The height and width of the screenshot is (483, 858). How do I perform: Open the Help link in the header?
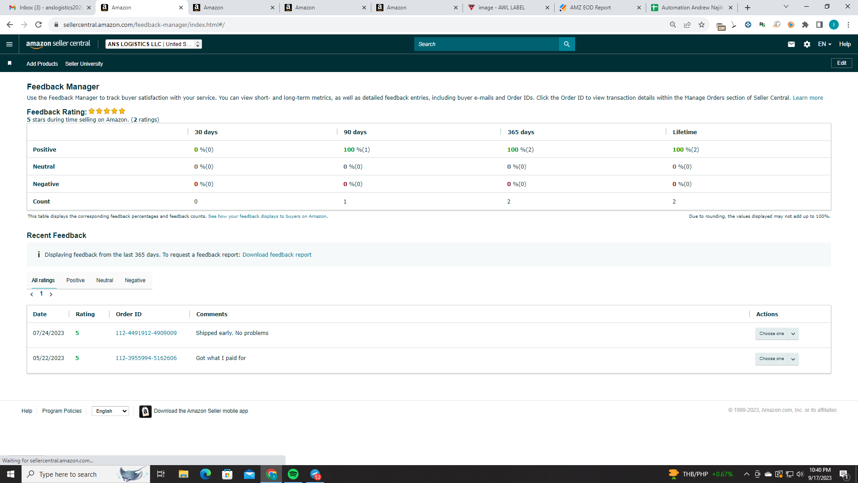pos(845,44)
